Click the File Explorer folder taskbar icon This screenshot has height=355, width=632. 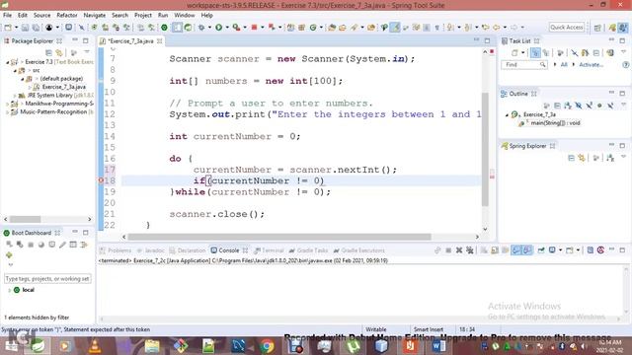[152, 346]
